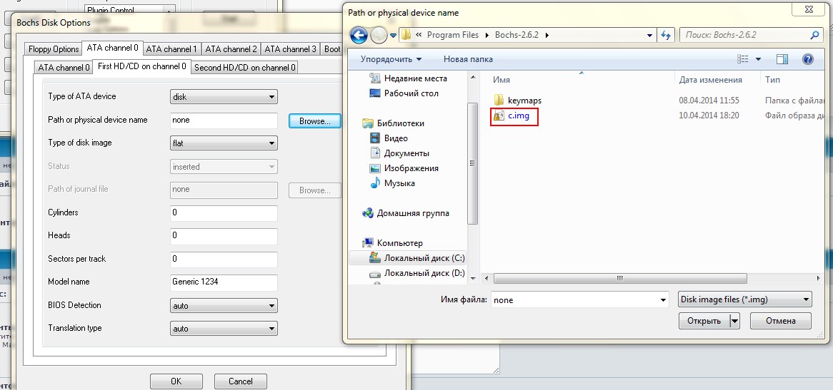Click the active Browse... button

coord(315,120)
